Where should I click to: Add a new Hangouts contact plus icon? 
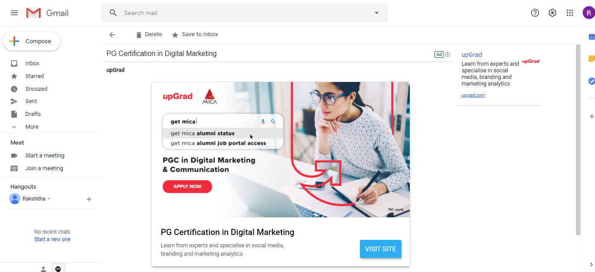coord(89,199)
